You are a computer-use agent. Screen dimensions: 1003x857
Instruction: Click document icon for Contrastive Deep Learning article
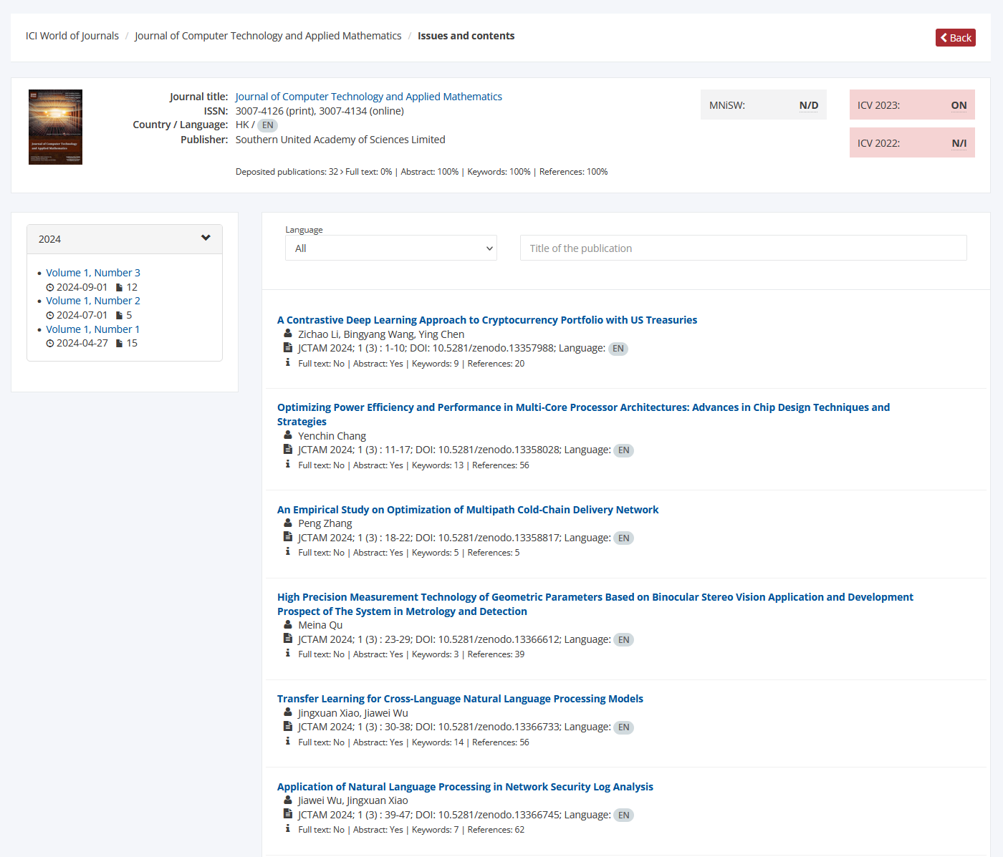(288, 348)
